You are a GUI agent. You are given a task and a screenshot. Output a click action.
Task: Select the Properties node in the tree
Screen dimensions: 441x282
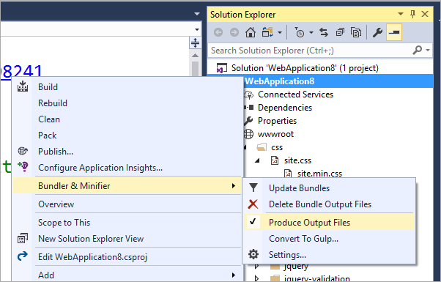click(277, 121)
